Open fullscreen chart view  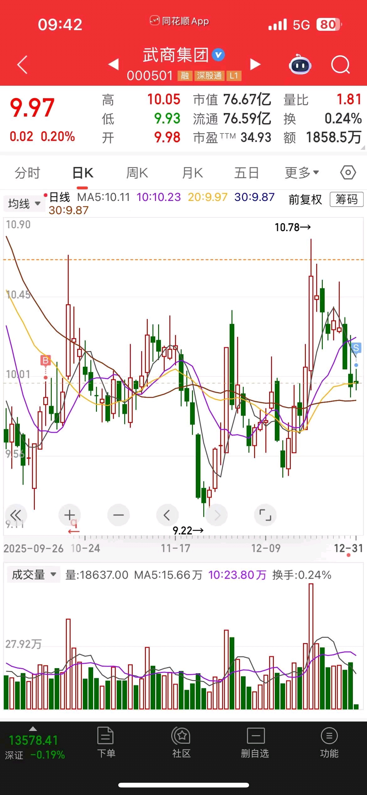pos(265,515)
